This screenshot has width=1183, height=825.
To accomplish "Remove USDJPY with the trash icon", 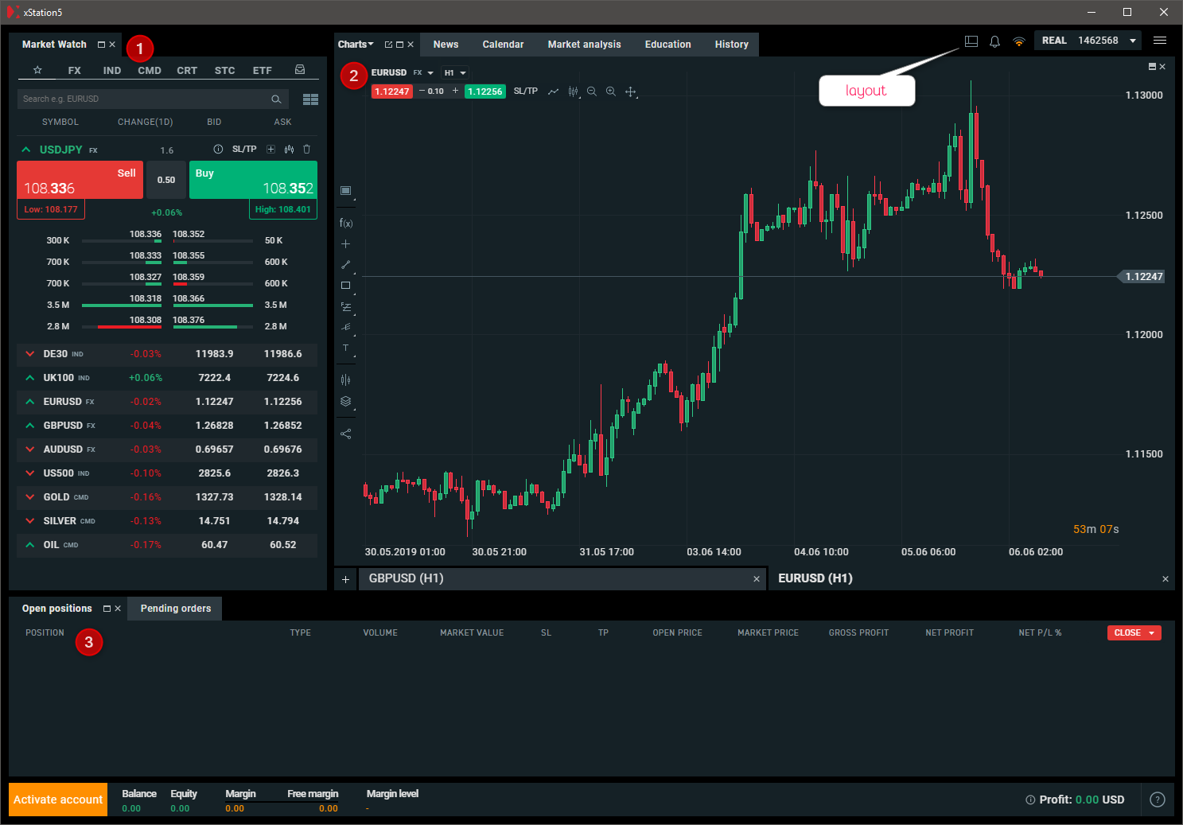I will [x=307, y=150].
